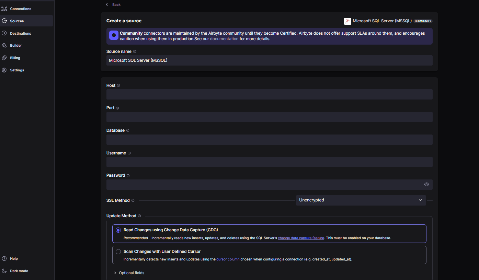Click the Builder wrench icon
The width and height of the screenshot is (479, 280).
click(4, 45)
